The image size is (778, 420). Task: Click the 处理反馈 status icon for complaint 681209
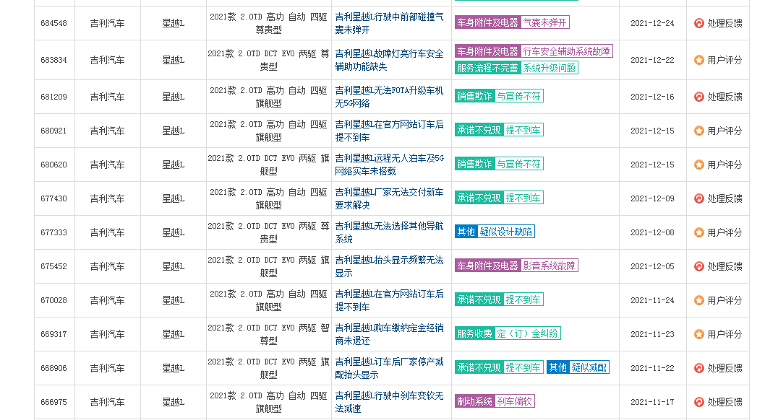(698, 97)
